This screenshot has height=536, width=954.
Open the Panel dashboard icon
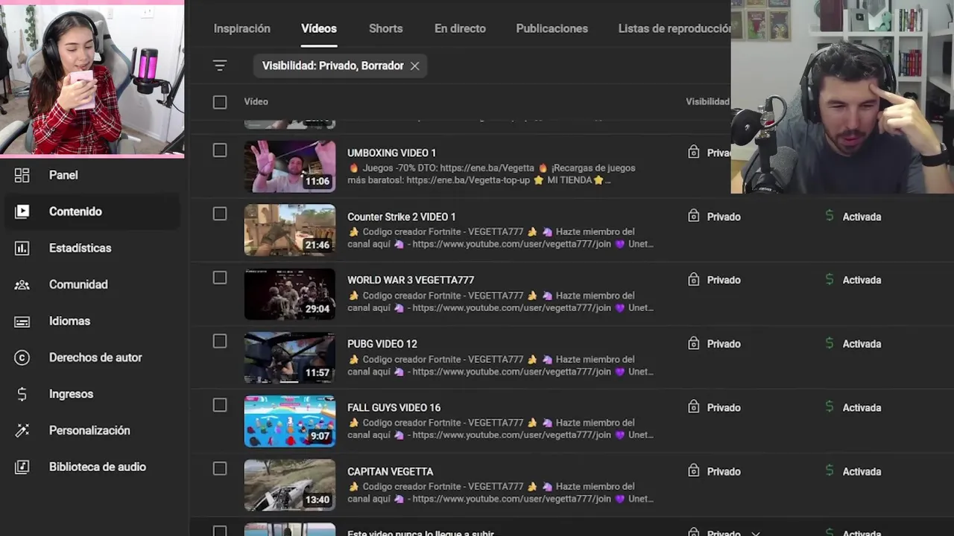tap(22, 175)
